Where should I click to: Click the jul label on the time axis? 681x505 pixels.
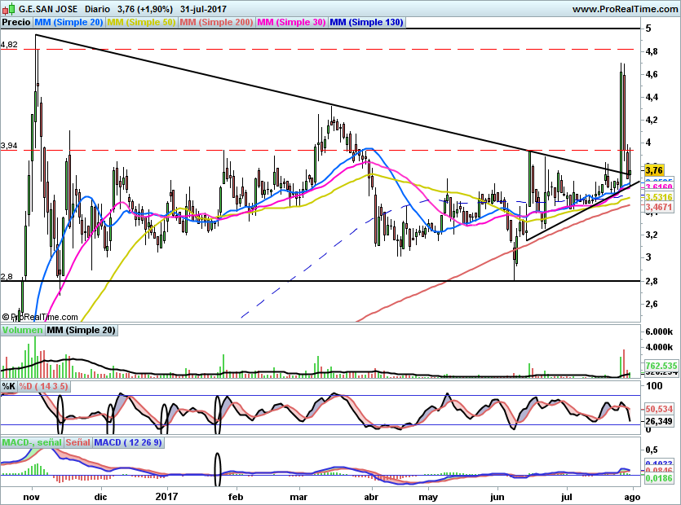566,497
